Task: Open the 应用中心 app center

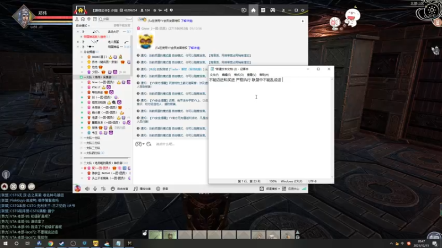Action: point(291,188)
